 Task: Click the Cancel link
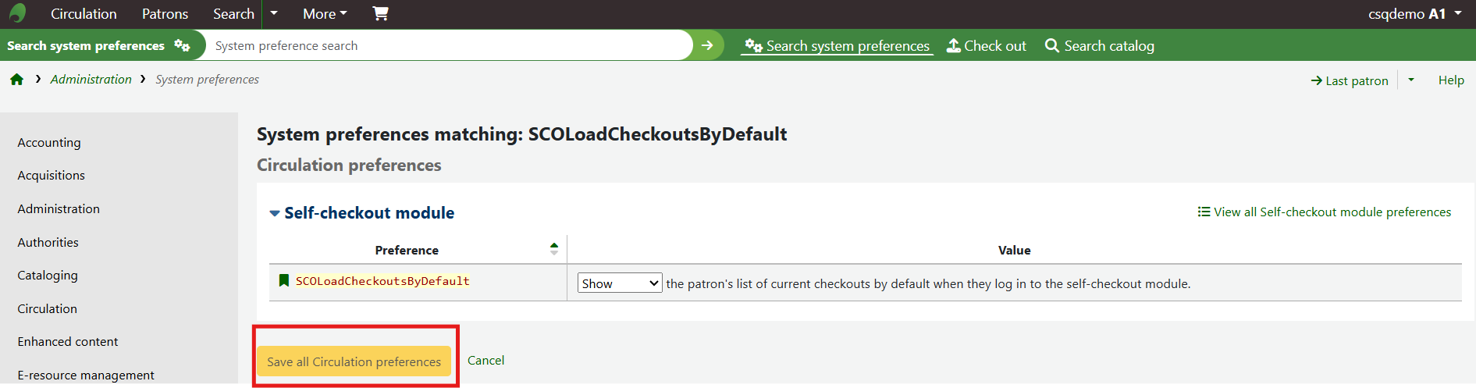[x=485, y=361]
